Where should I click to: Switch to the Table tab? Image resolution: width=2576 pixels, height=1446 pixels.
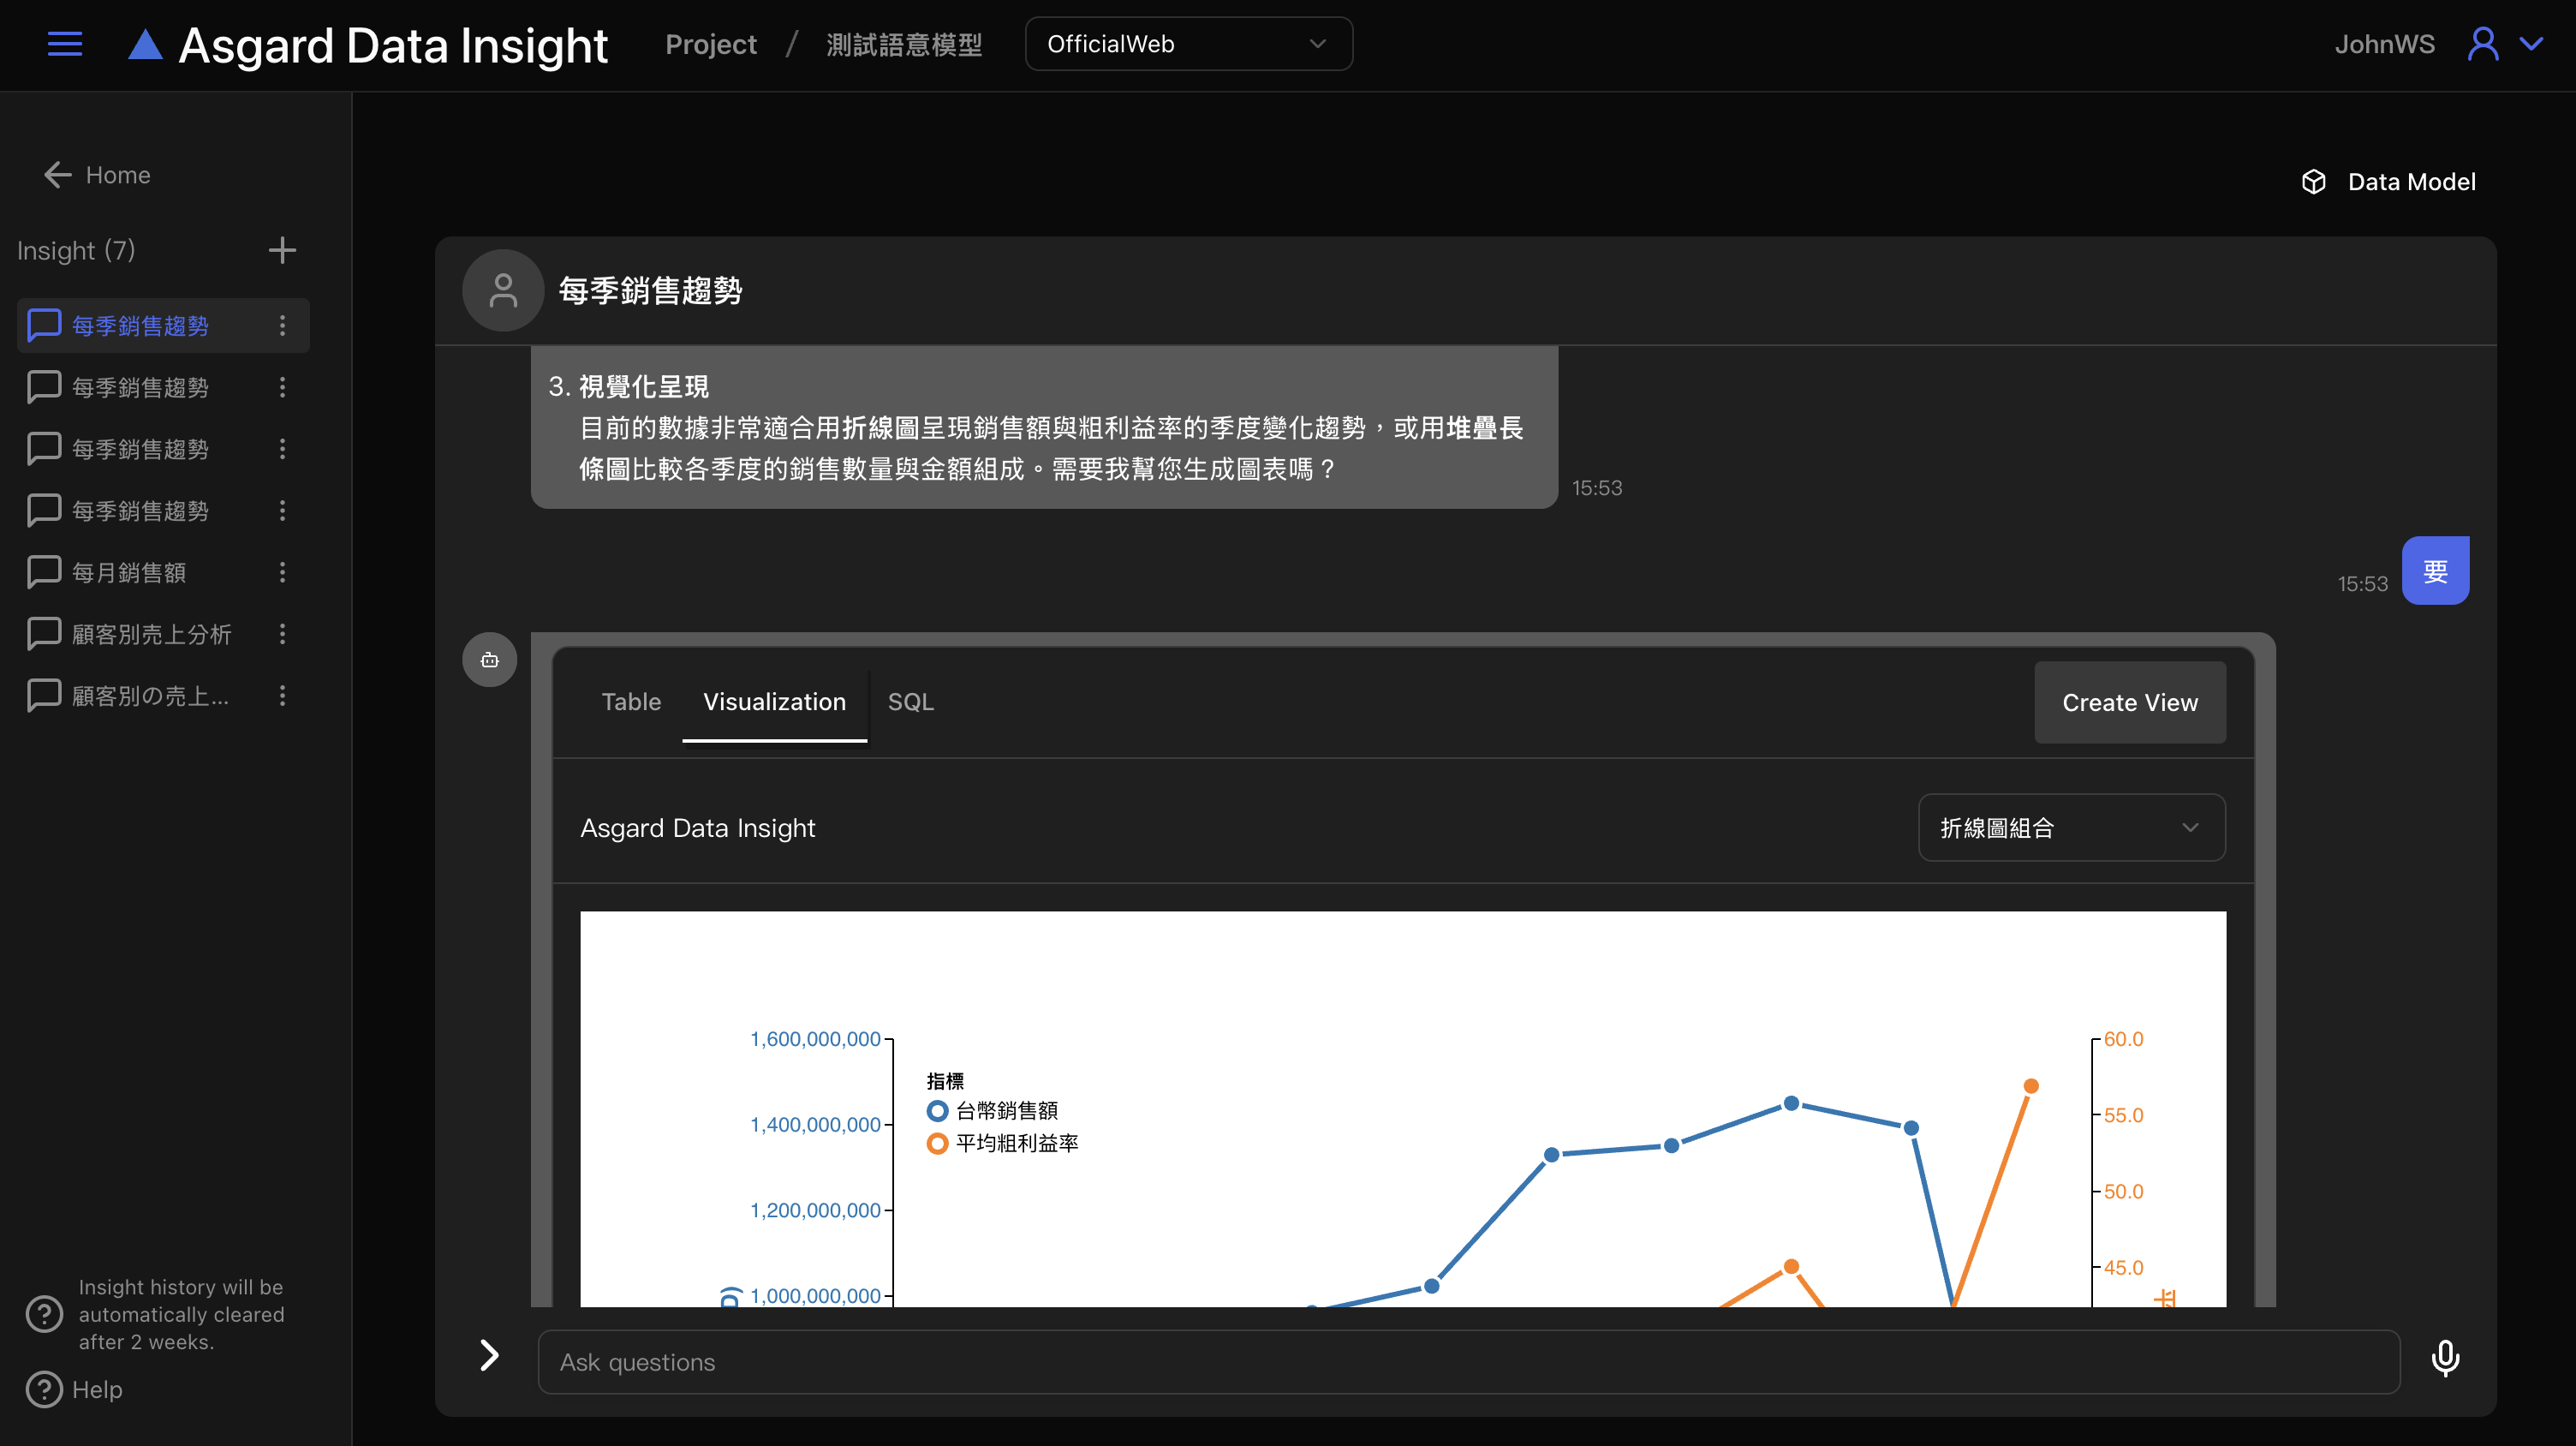click(x=631, y=702)
